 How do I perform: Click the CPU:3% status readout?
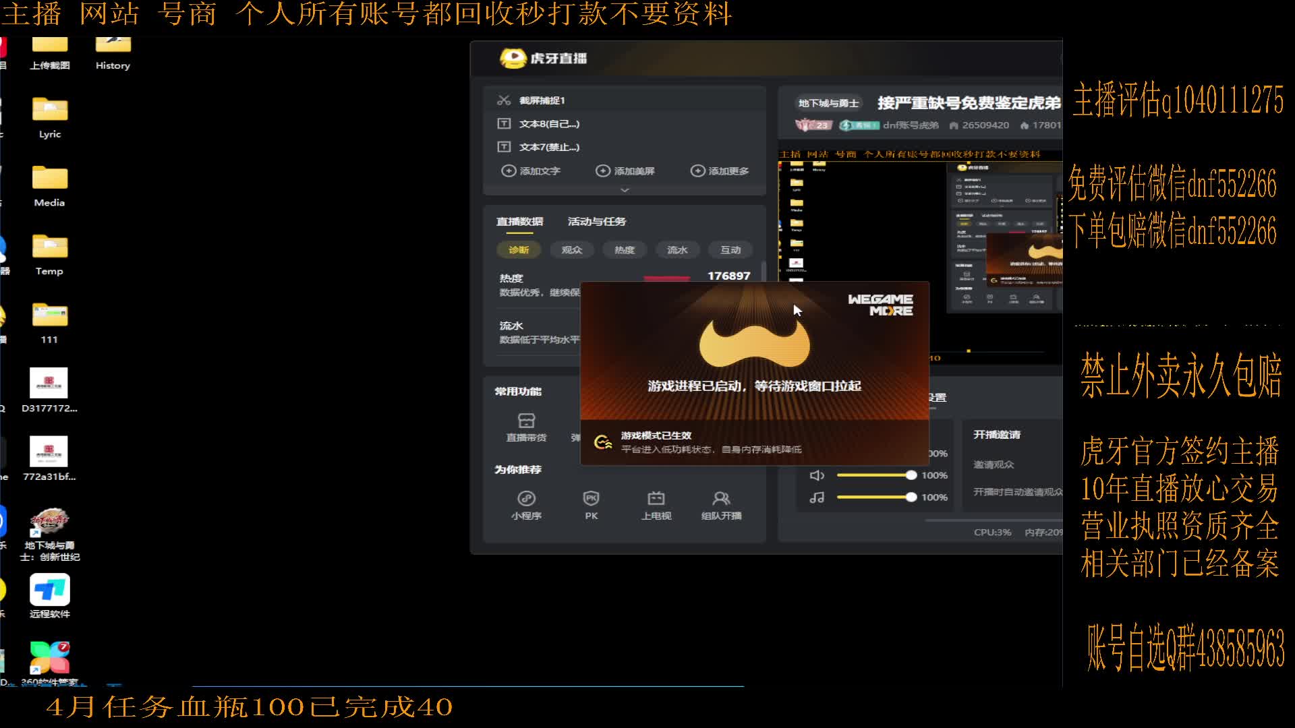[992, 533]
